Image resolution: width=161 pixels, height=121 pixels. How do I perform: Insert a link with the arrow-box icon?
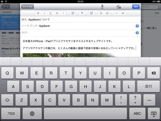click(x=73, y=13)
